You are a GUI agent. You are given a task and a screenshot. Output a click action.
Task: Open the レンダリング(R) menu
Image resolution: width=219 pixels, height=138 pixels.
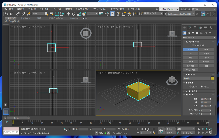pyautogui.click(x=134, y=9)
